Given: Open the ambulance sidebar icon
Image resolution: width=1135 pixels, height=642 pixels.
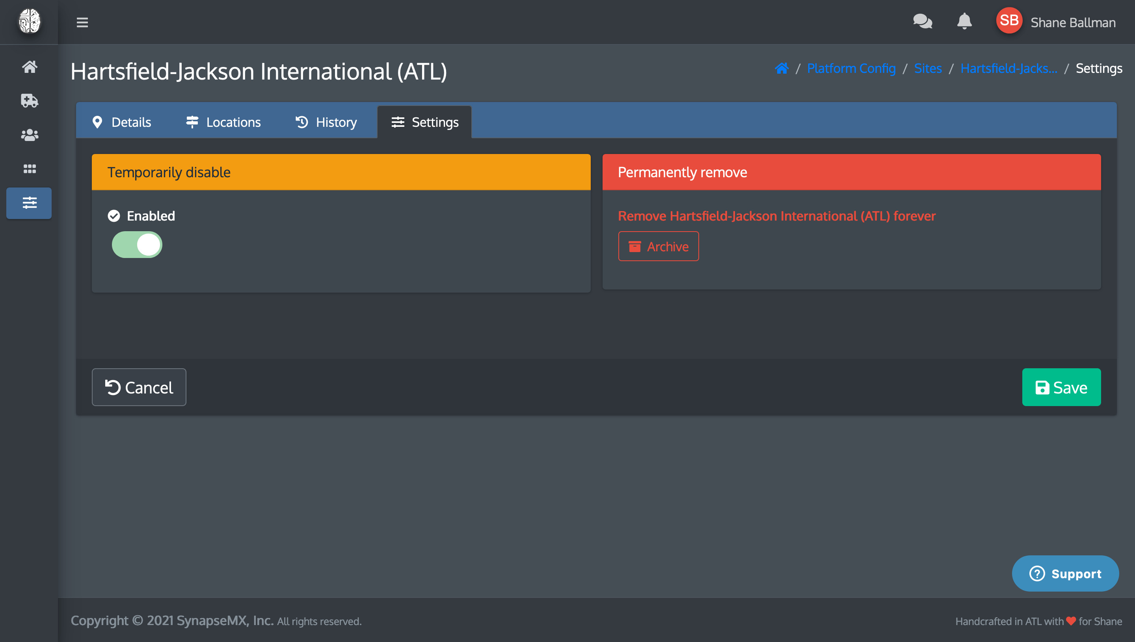Looking at the screenshot, I should click(x=29, y=100).
